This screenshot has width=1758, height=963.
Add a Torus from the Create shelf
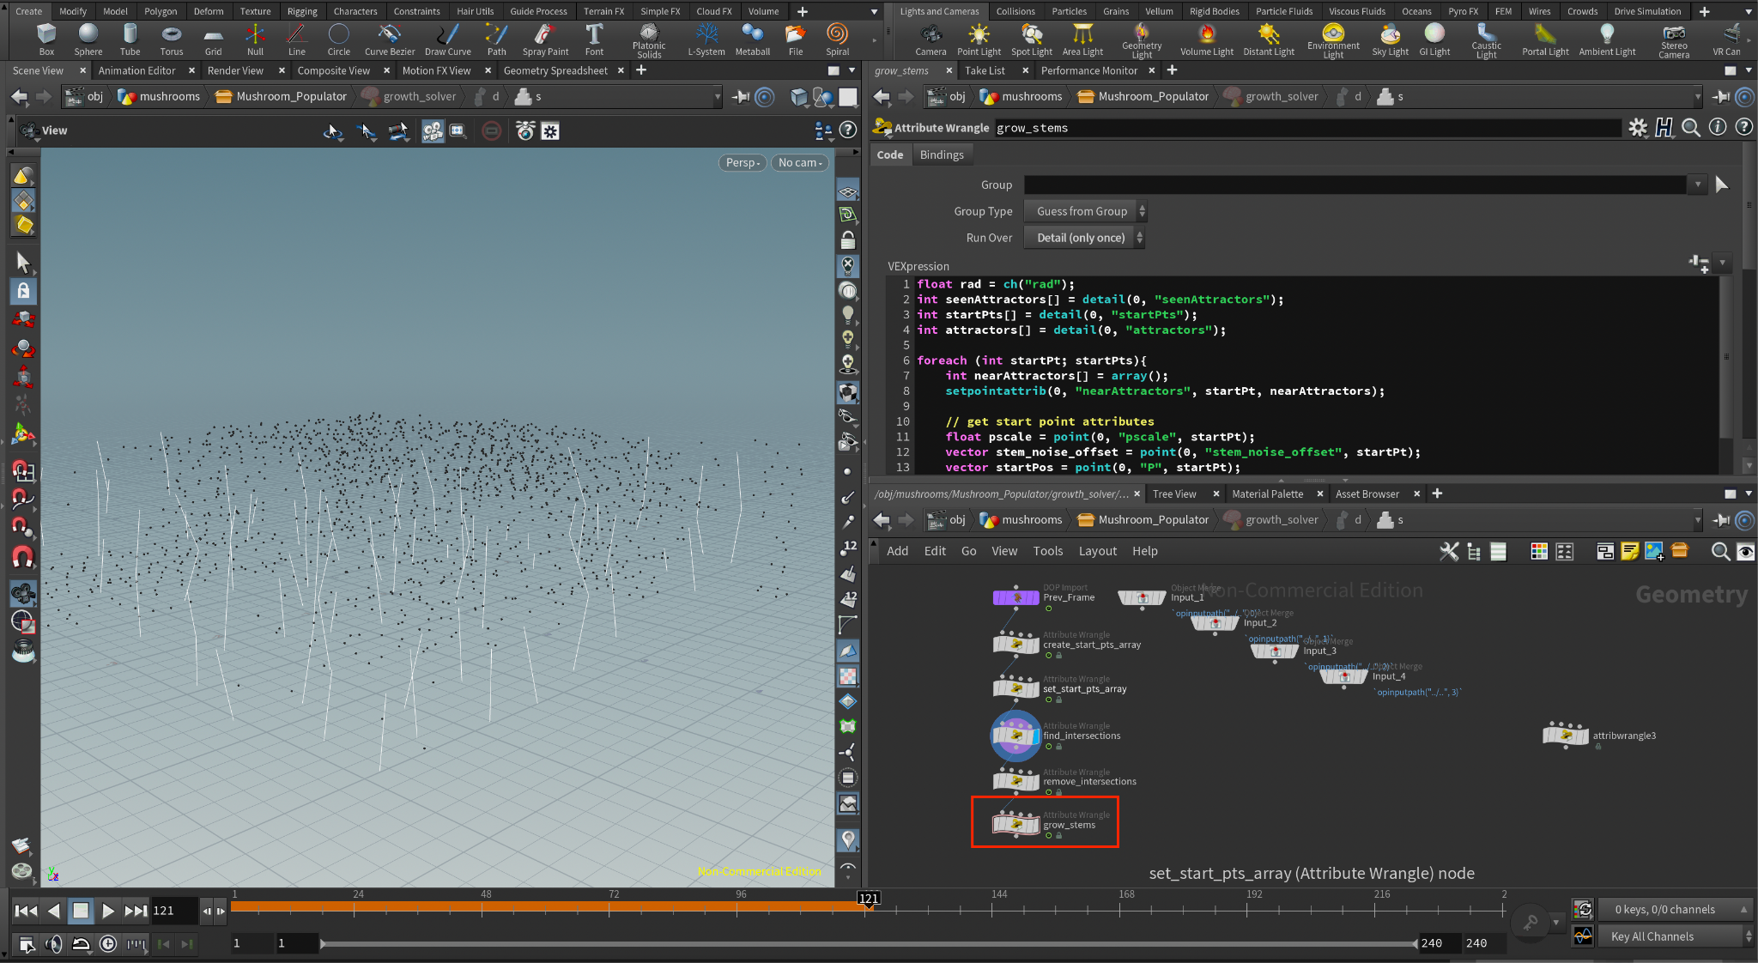171,39
